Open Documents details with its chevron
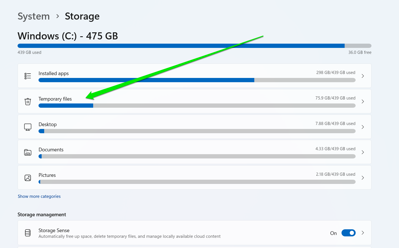This screenshot has height=248, width=399. coord(363,152)
